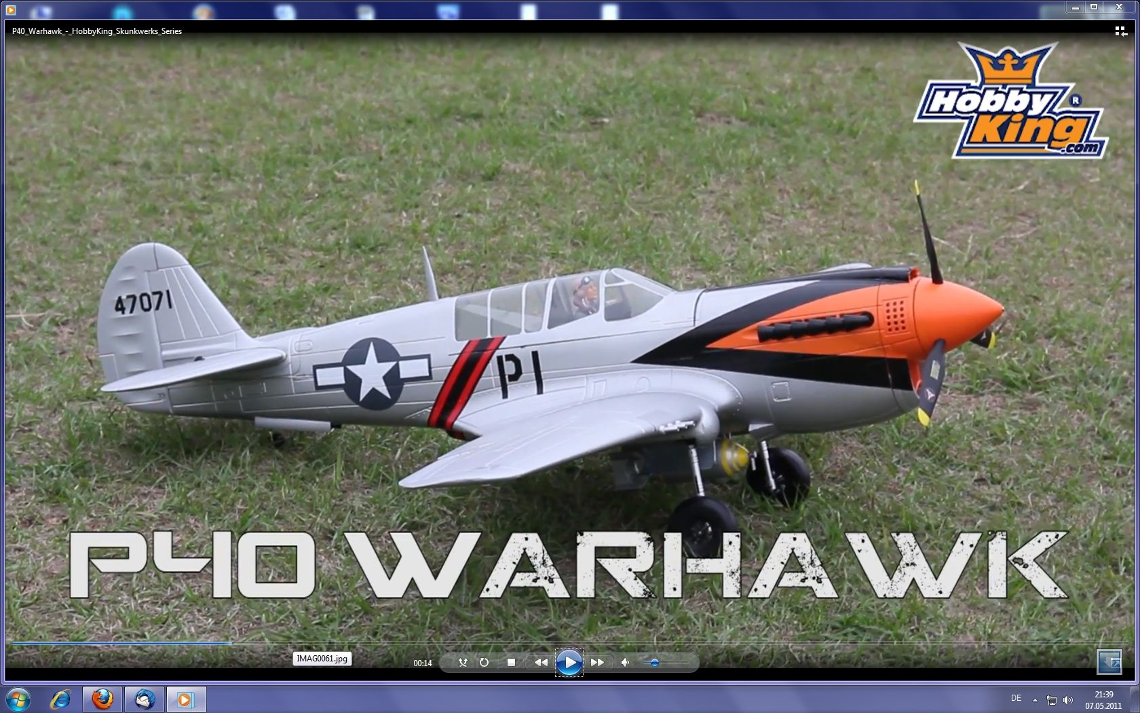Click the rewind control

pos(541,662)
